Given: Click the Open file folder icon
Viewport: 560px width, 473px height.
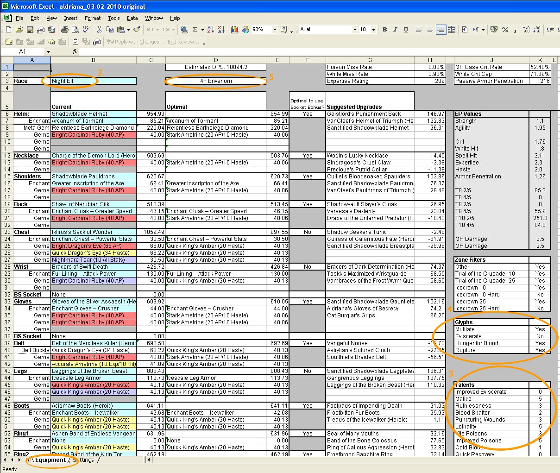Looking at the screenshot, I should [19, 30].
